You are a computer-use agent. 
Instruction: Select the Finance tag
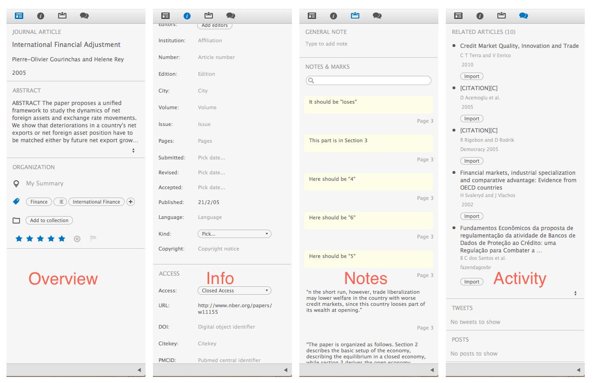point(39,202)
